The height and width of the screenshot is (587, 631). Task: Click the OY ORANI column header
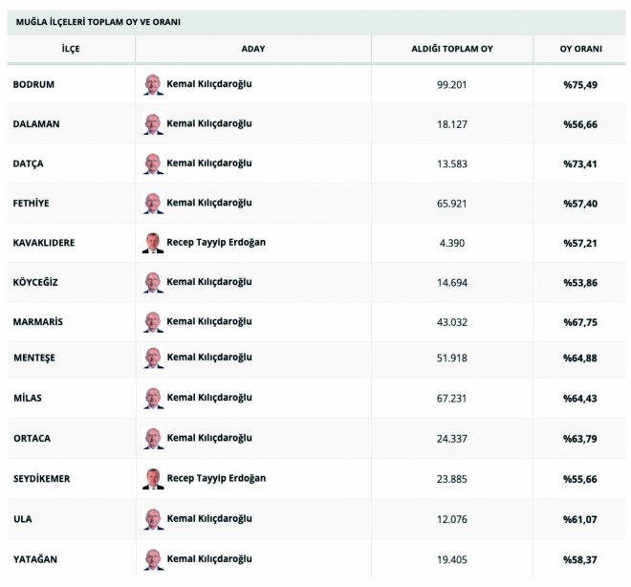pyautogui.click(x=580, y=49)
